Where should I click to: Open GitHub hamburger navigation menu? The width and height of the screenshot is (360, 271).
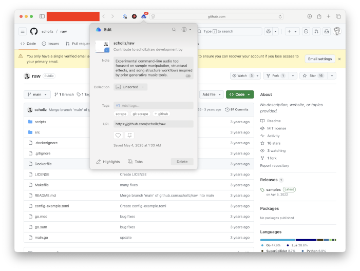(x=23, y=31)
